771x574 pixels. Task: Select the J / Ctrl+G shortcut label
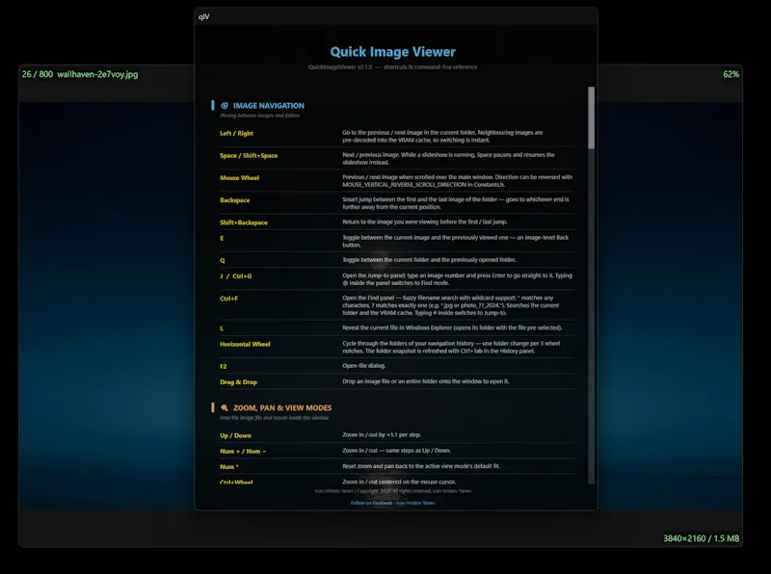tap(235, 276)
